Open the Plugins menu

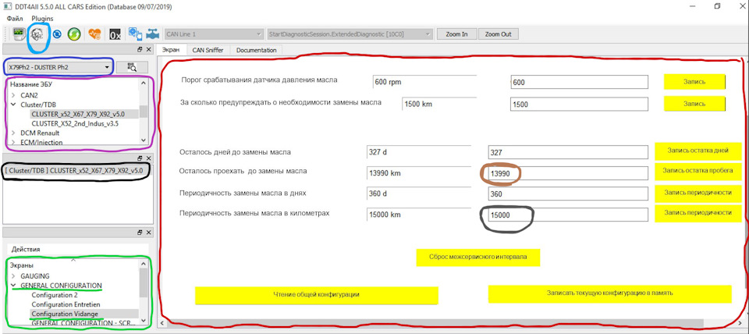42,18
